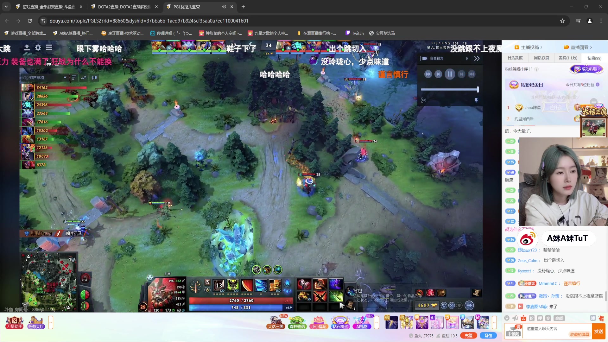
Task: Click the 成为钻粉 button
Action: pos(586,69)
